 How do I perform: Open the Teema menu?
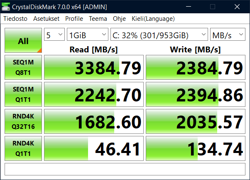(98, 19)
